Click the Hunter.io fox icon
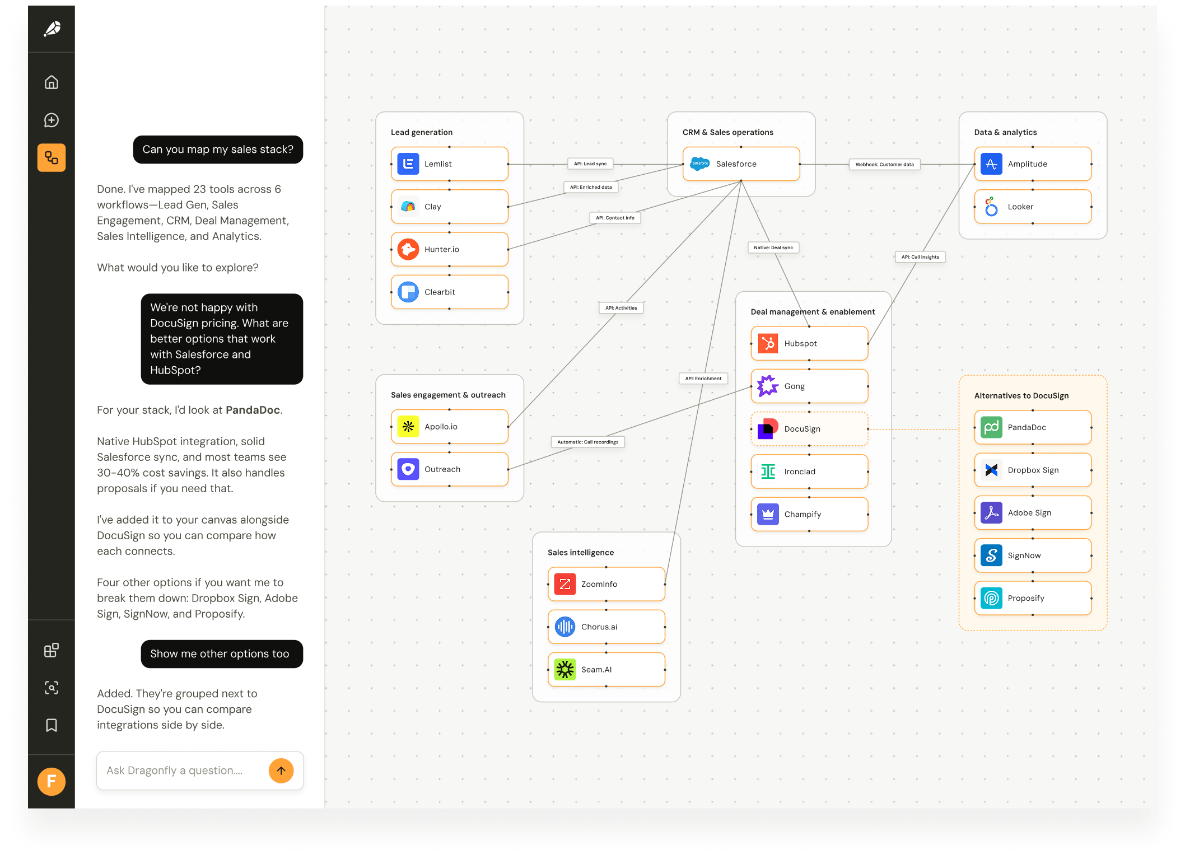 408,249
